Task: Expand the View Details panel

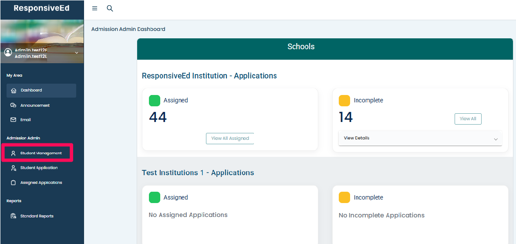Action: click(x=496, y=139)
